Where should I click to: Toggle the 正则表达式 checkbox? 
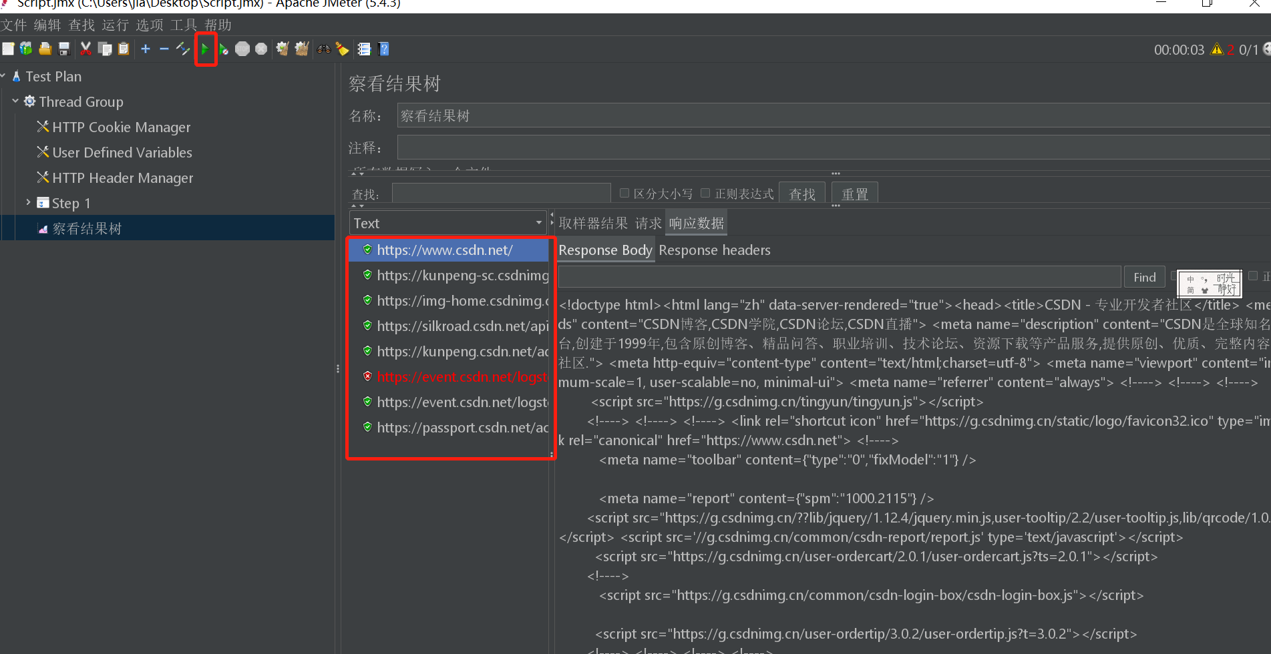tap(705, 193)
